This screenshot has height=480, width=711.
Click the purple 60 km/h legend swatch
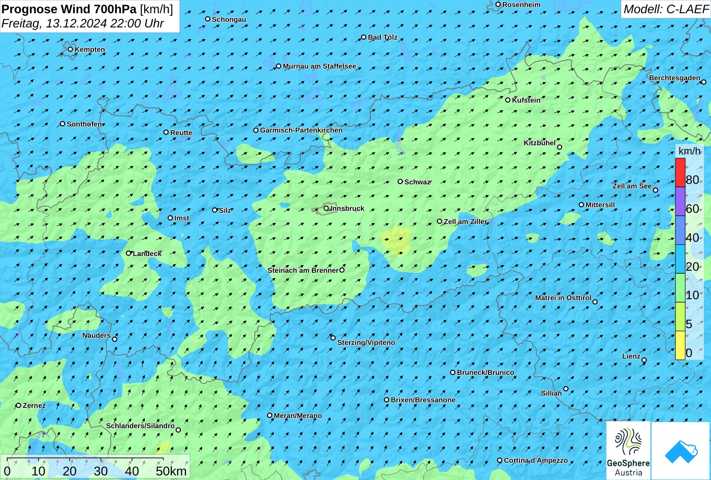pos(680,201)
